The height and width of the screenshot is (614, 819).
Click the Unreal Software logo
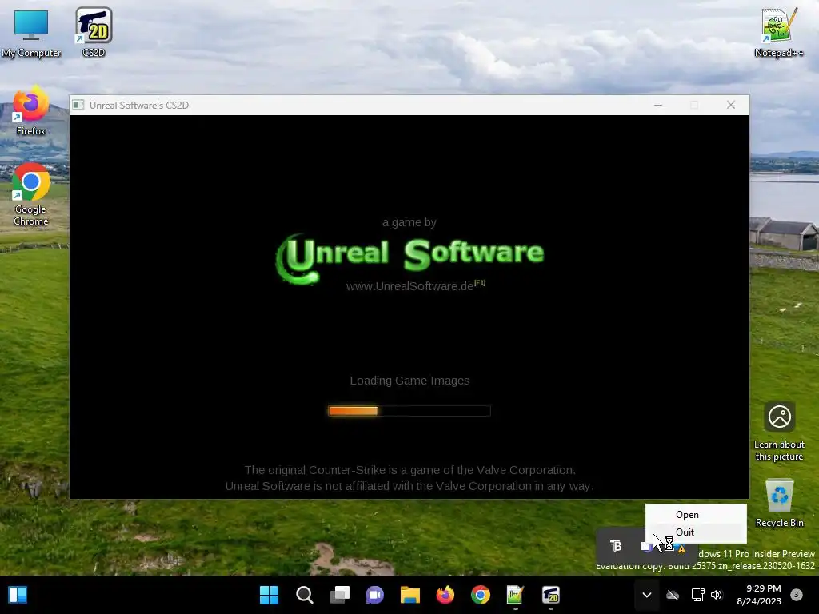coord(410,258)
